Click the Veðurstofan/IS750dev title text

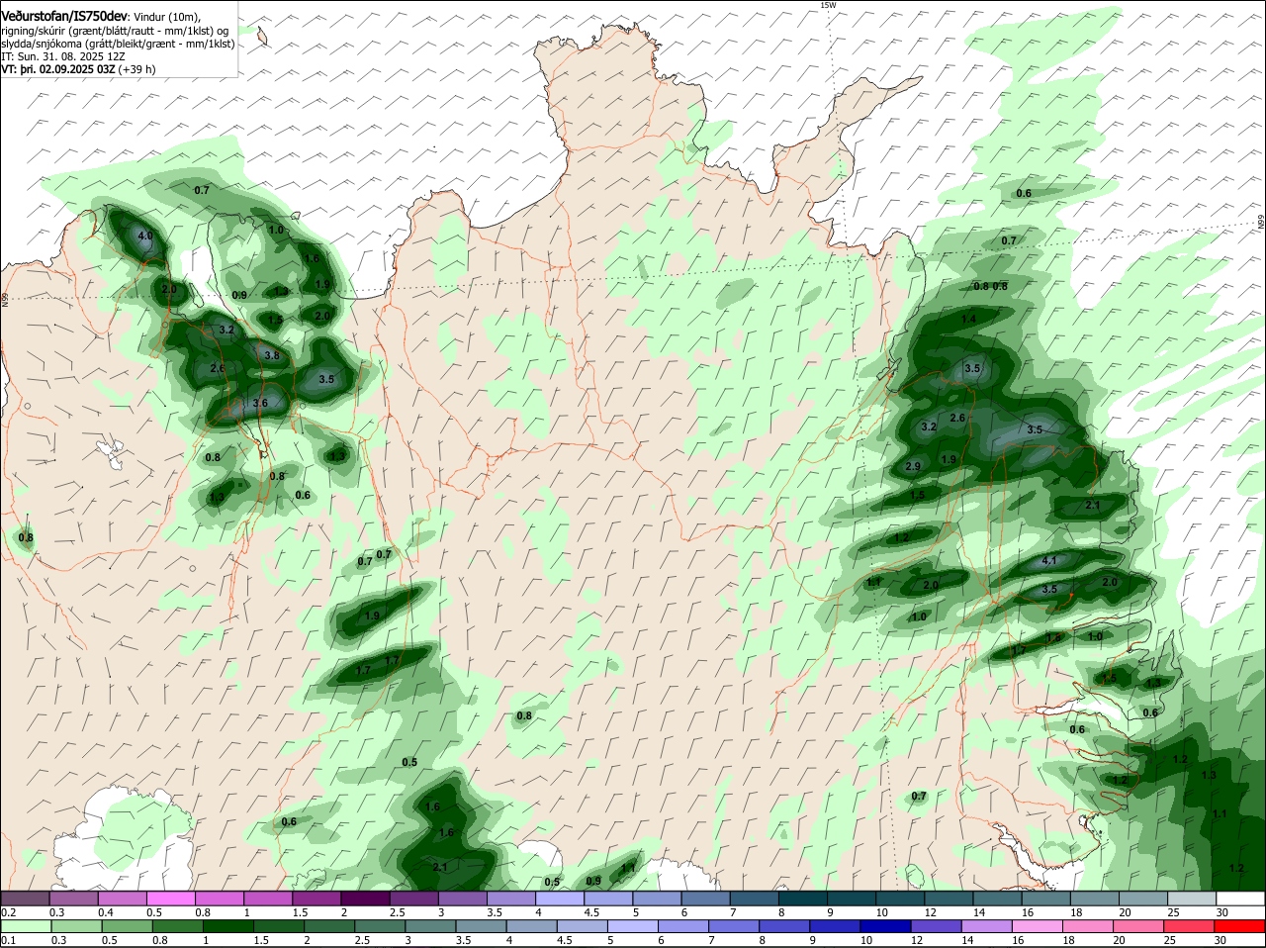63,17
